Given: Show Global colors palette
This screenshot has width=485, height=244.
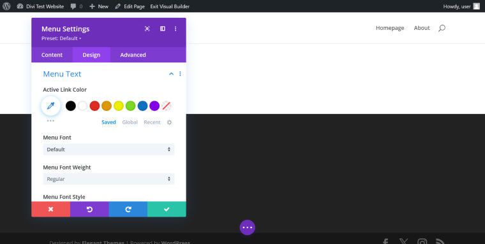Looking at the screenshot, I should point(130,122).
